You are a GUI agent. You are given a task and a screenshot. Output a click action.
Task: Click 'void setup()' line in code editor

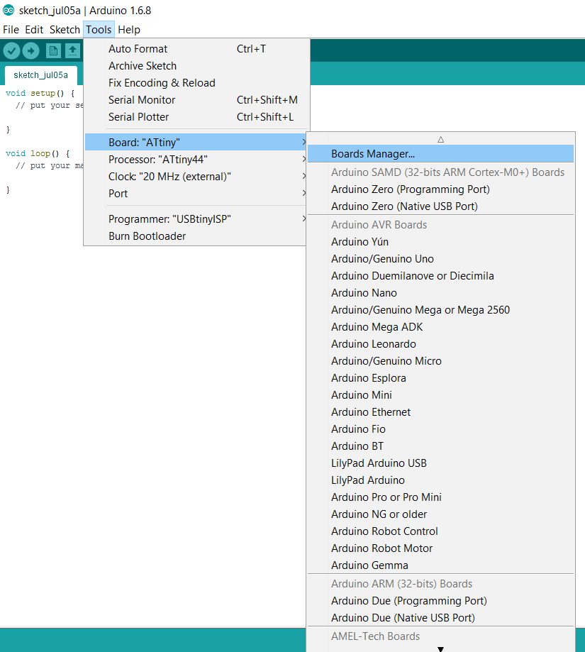40,93
